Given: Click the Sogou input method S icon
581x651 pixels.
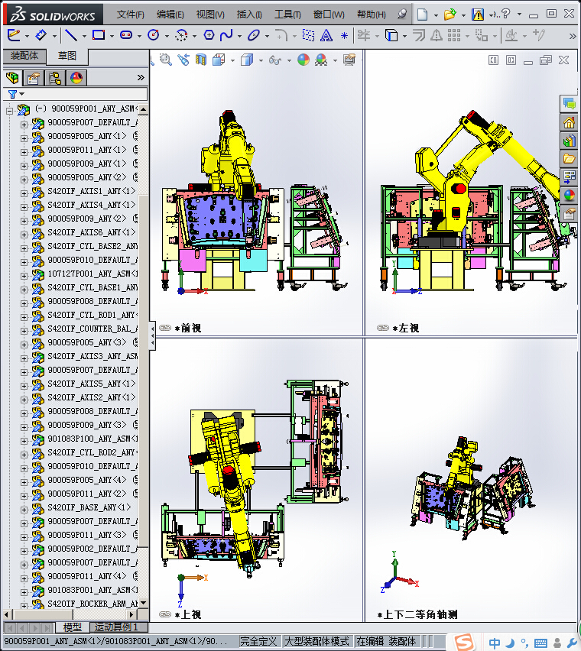Looking at the screenshot, I should click(x=464, y=643).
